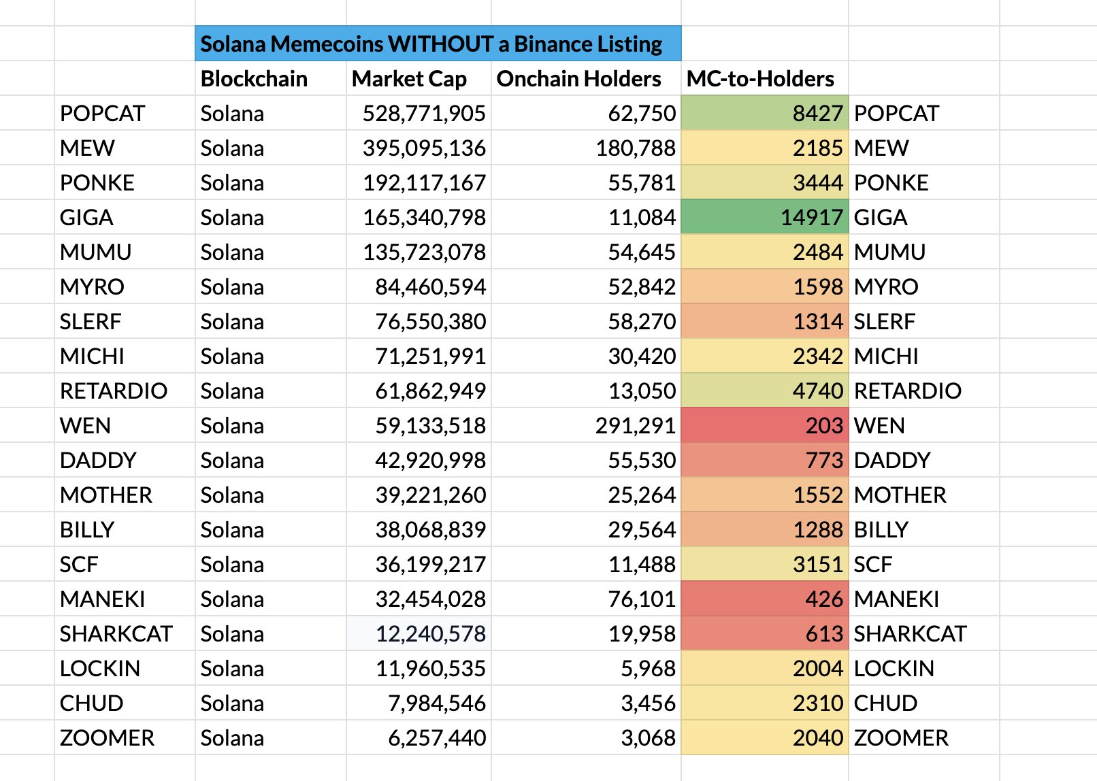Click DADDY market cap 42,920,998
This screenshot has height=781, width=1097.
pos(419,461)
